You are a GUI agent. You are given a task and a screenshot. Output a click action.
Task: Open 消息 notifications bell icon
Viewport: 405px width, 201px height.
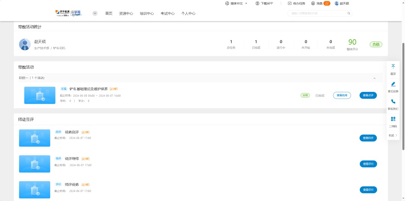click(313, 3)
